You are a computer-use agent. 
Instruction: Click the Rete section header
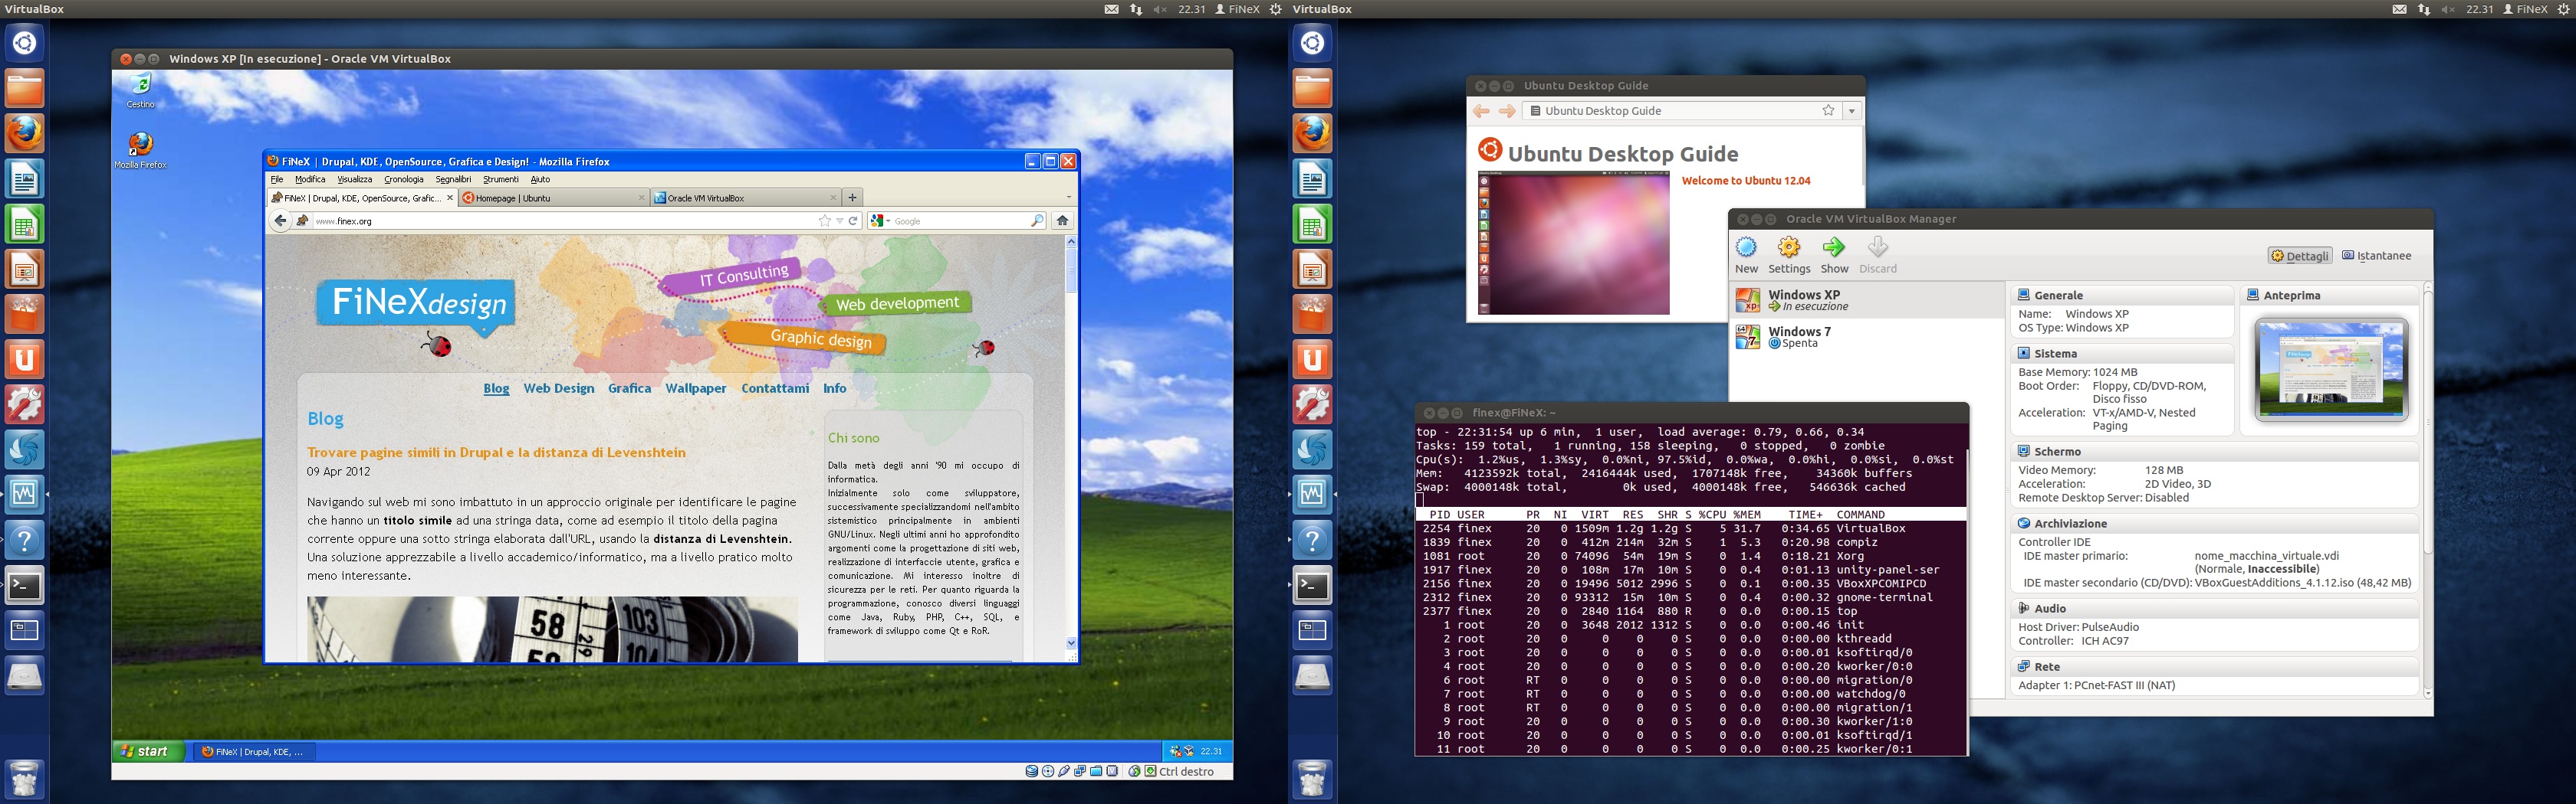pos(2214,665)
